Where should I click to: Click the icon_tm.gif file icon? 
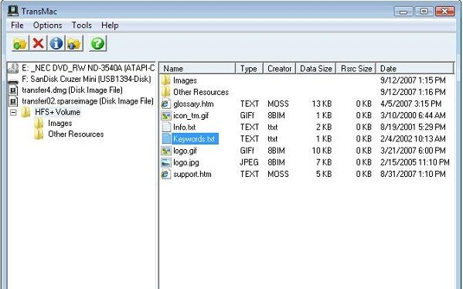point(166,115)
